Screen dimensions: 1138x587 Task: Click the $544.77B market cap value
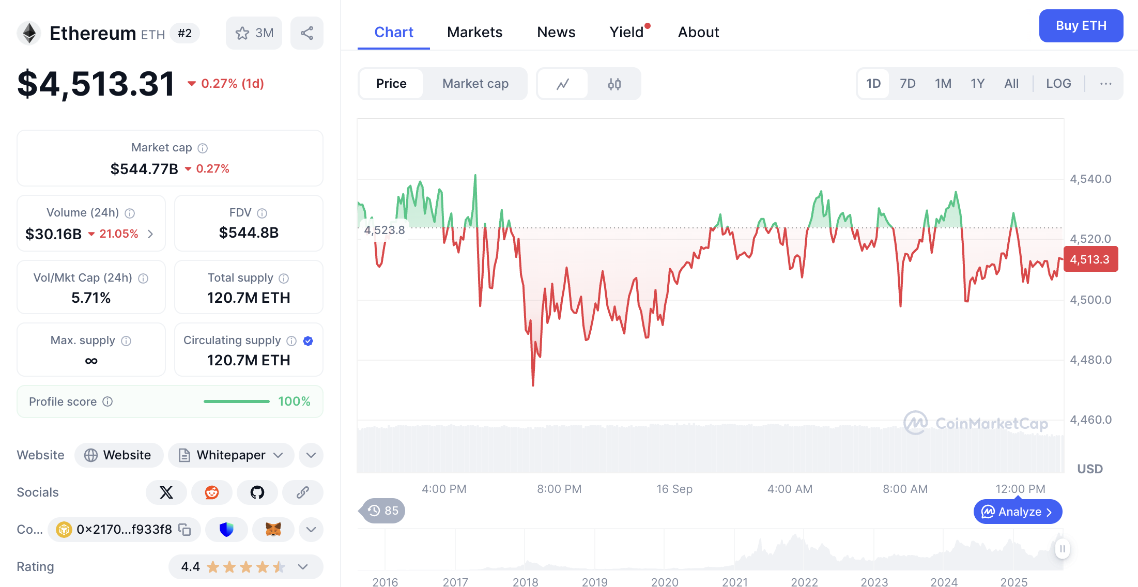click(144, 169)
